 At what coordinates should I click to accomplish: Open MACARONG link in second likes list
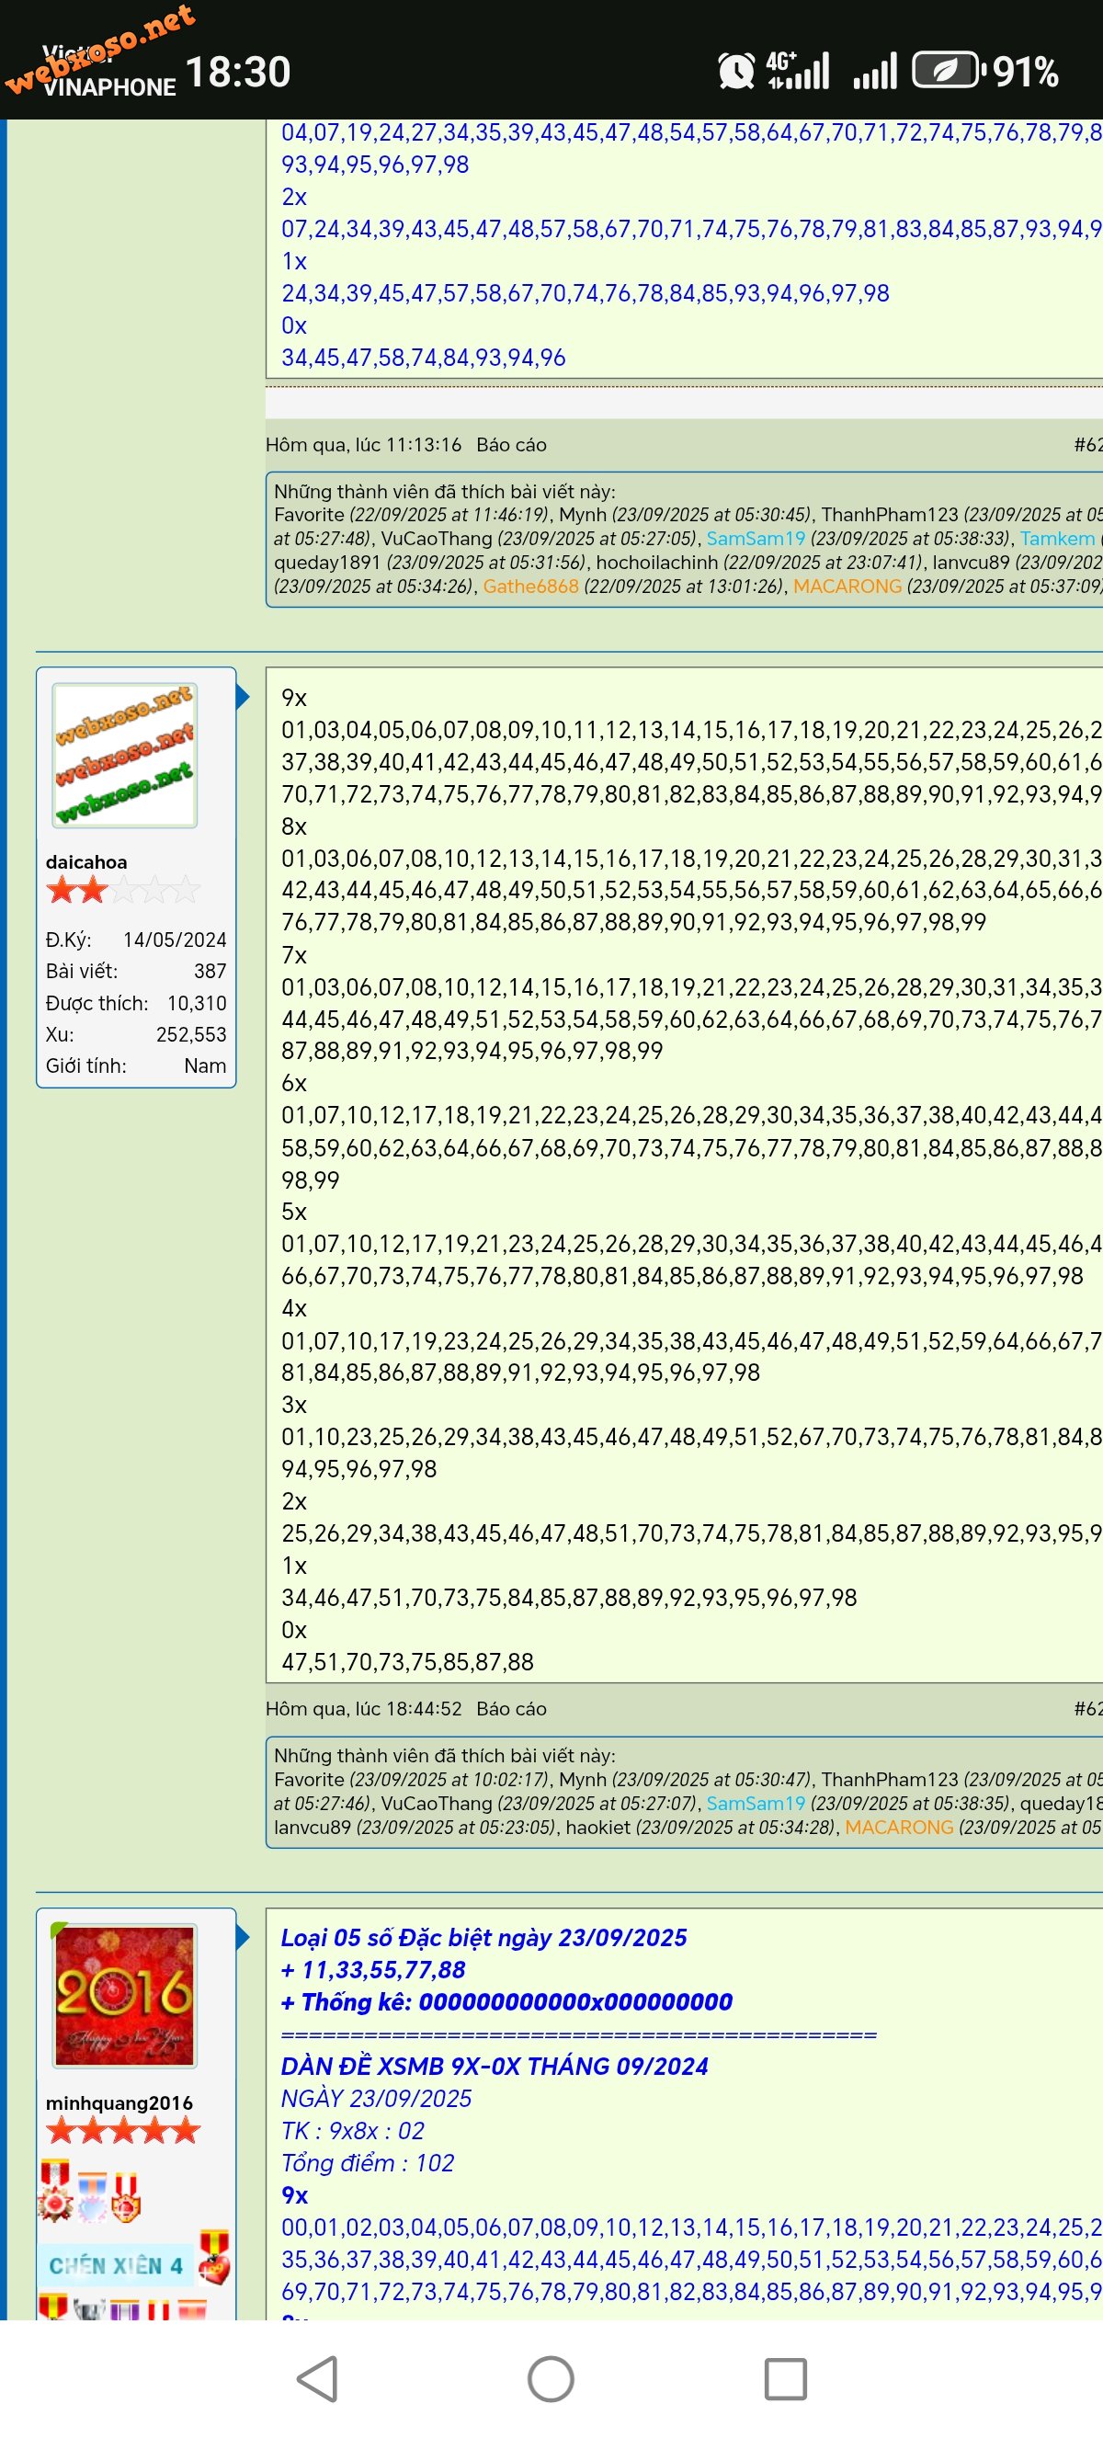click(899, 1827)
